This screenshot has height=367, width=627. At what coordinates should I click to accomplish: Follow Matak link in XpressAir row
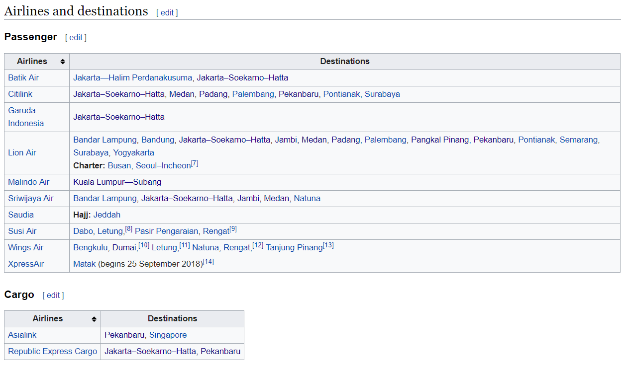[85, 264]
